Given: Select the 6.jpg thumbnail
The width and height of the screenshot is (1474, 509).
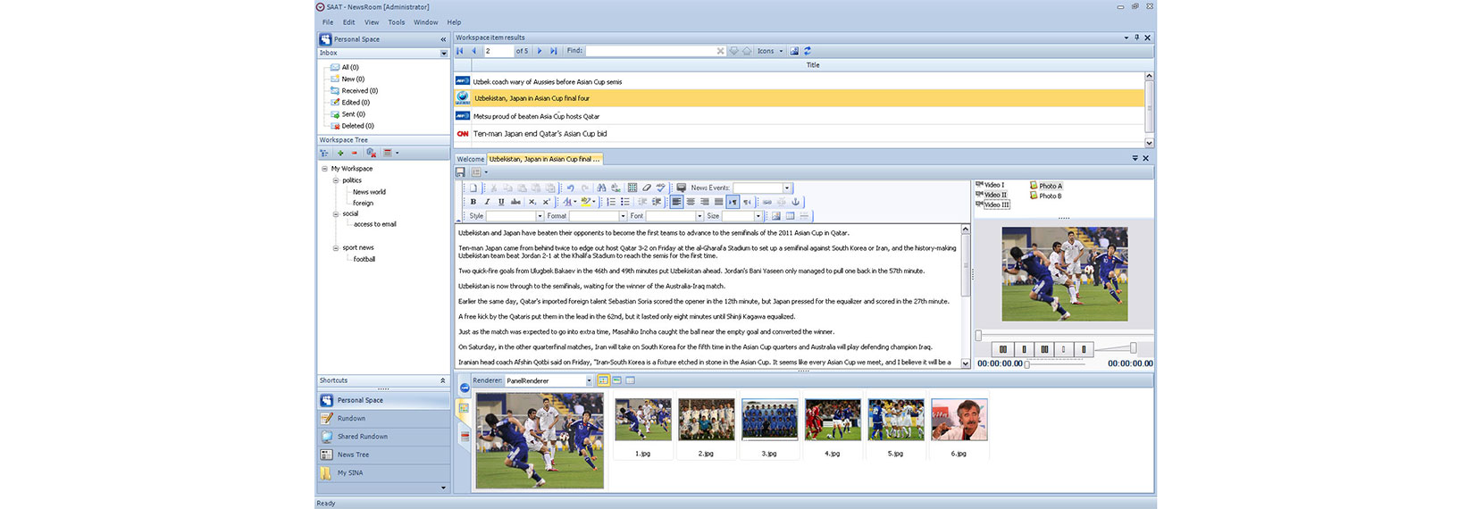Looking at the screenshot, I should (x=959, y=421).
